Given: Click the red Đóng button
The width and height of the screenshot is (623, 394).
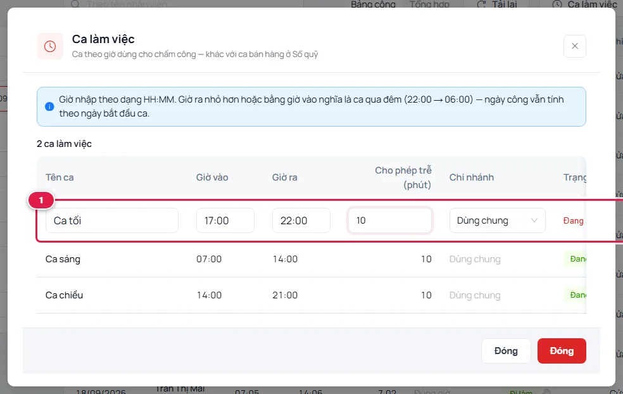Looking at the screenshot, I should click(x=562, y=351).
